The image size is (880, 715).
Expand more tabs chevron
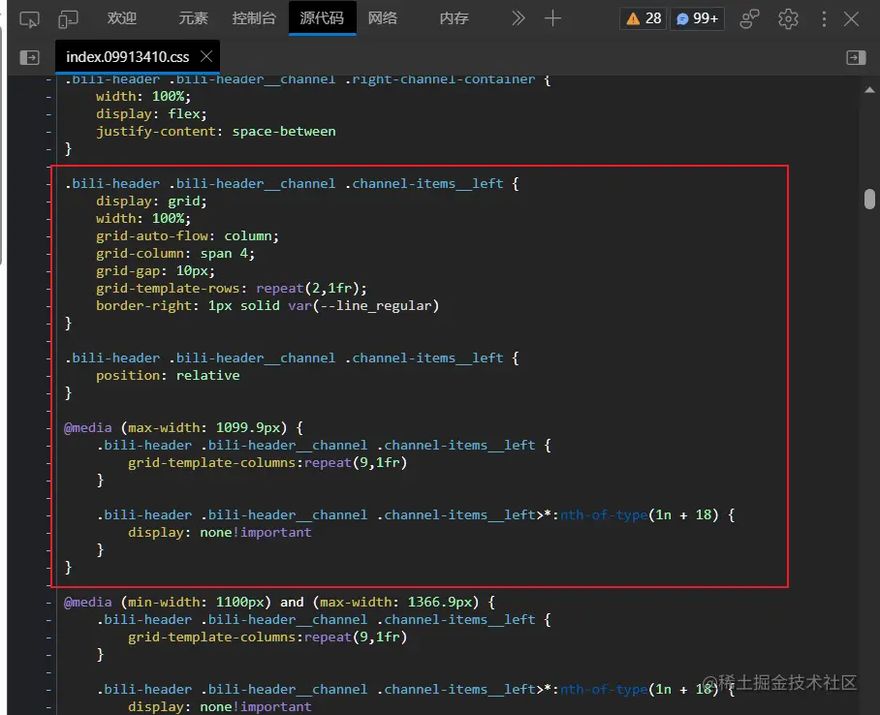click(518, 18)
